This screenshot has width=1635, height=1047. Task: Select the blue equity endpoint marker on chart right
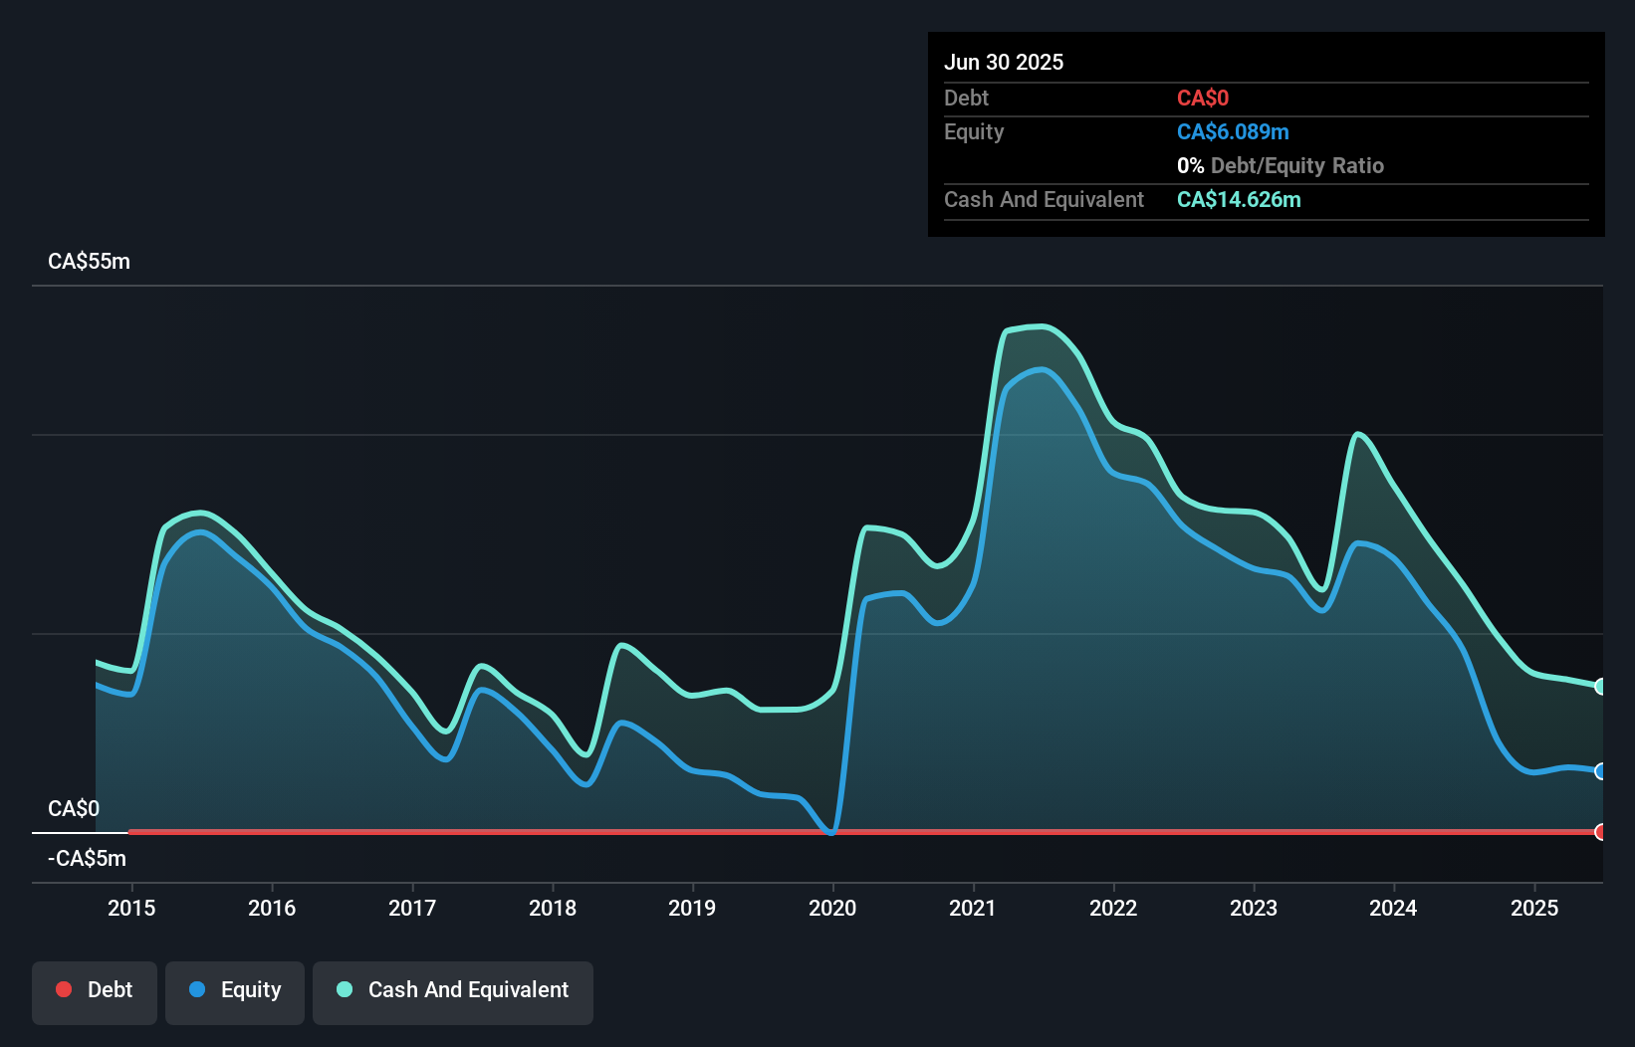pos(1600,771)
